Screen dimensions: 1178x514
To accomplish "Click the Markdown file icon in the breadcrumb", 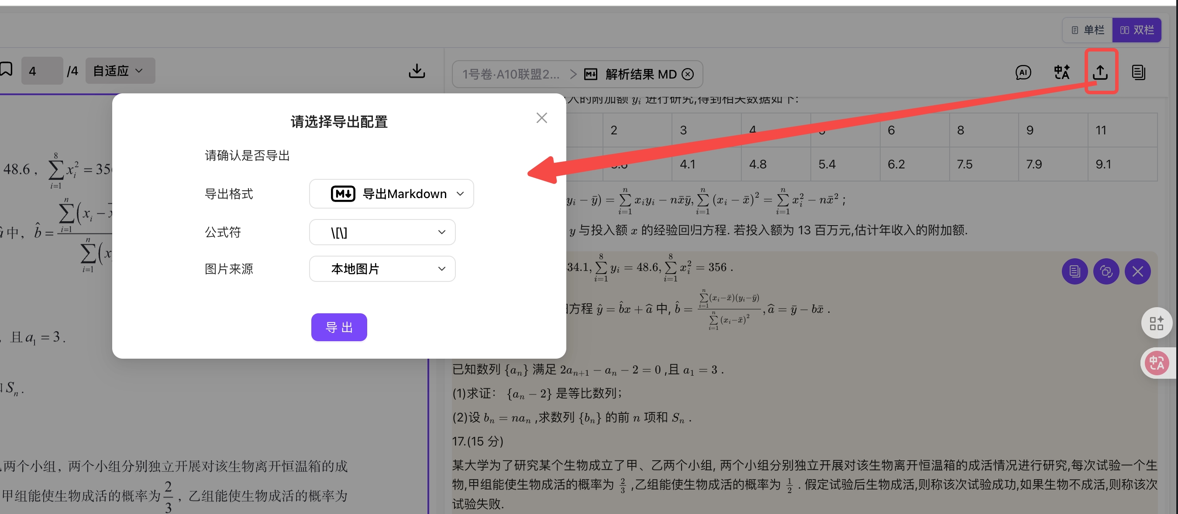I will (590, 74).
